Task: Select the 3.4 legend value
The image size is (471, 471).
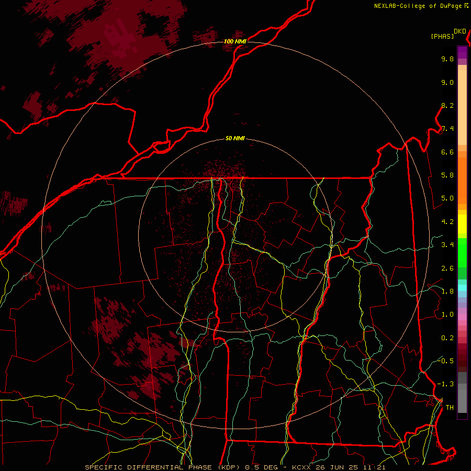Action: (x=447, y=245)
